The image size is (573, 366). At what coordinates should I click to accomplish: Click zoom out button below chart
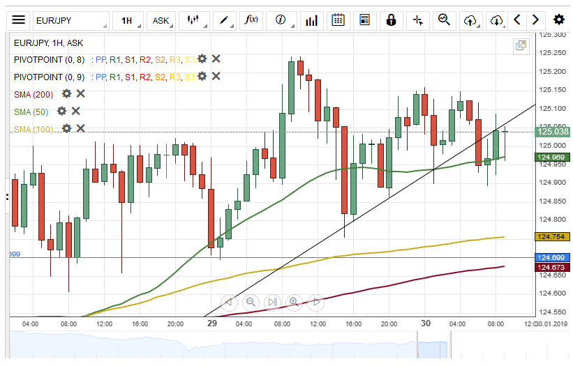251,302
